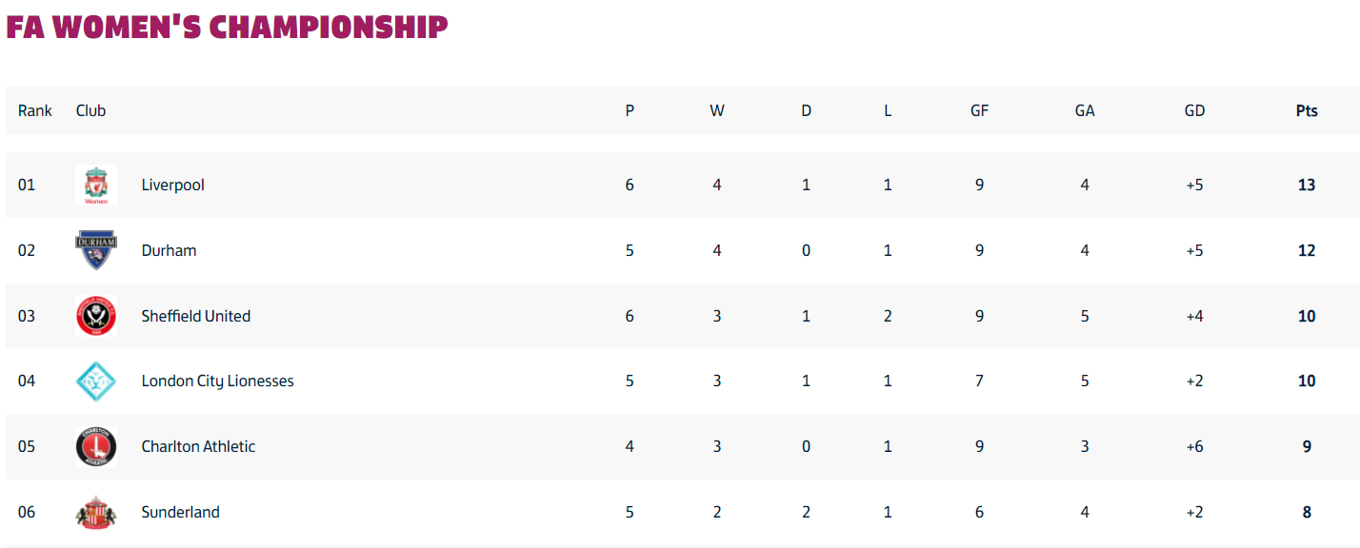The height and width of the screenshot is (548, 1360).
Task: Click the Rank column header
Action: (x=35, y=110)
